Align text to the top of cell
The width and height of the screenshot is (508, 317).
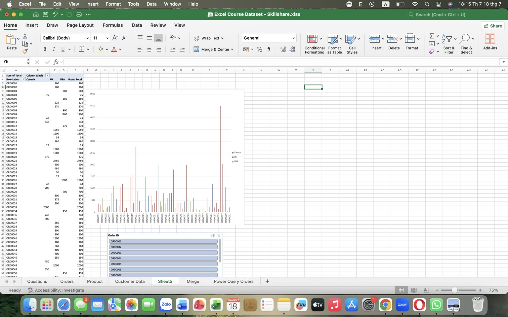[x=140, y=38]
